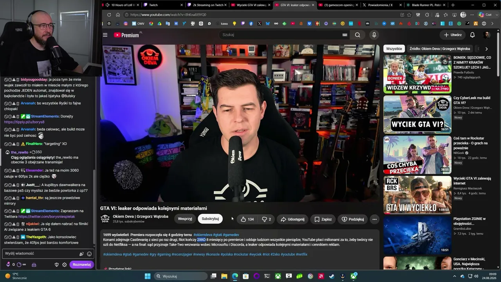Open the kawa bookmark in favorites bar
This screenshot has height=282, width=501.
pyautogui.click(x=222, y=23)
